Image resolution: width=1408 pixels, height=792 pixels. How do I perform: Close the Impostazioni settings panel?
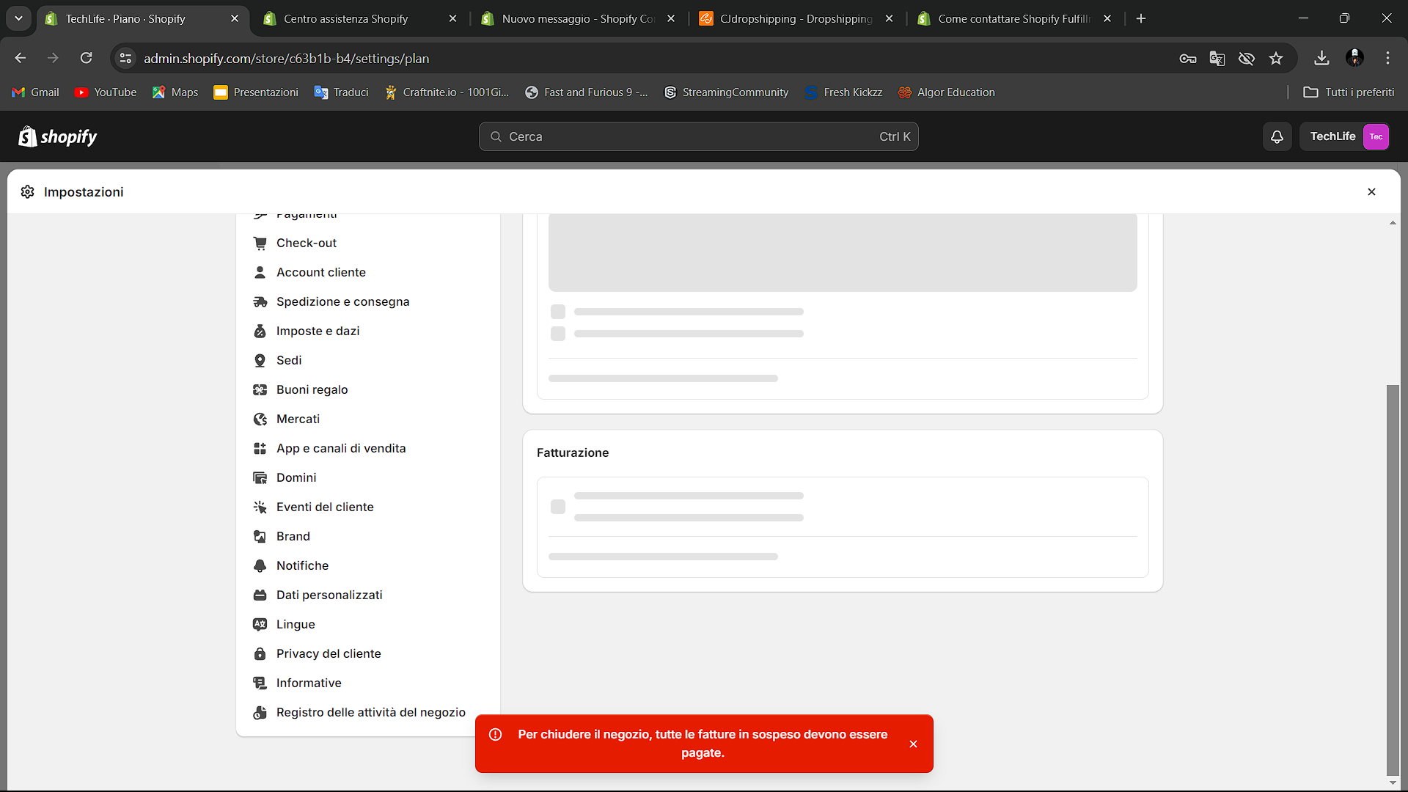pyautogui.click(x=1371, y=192)
